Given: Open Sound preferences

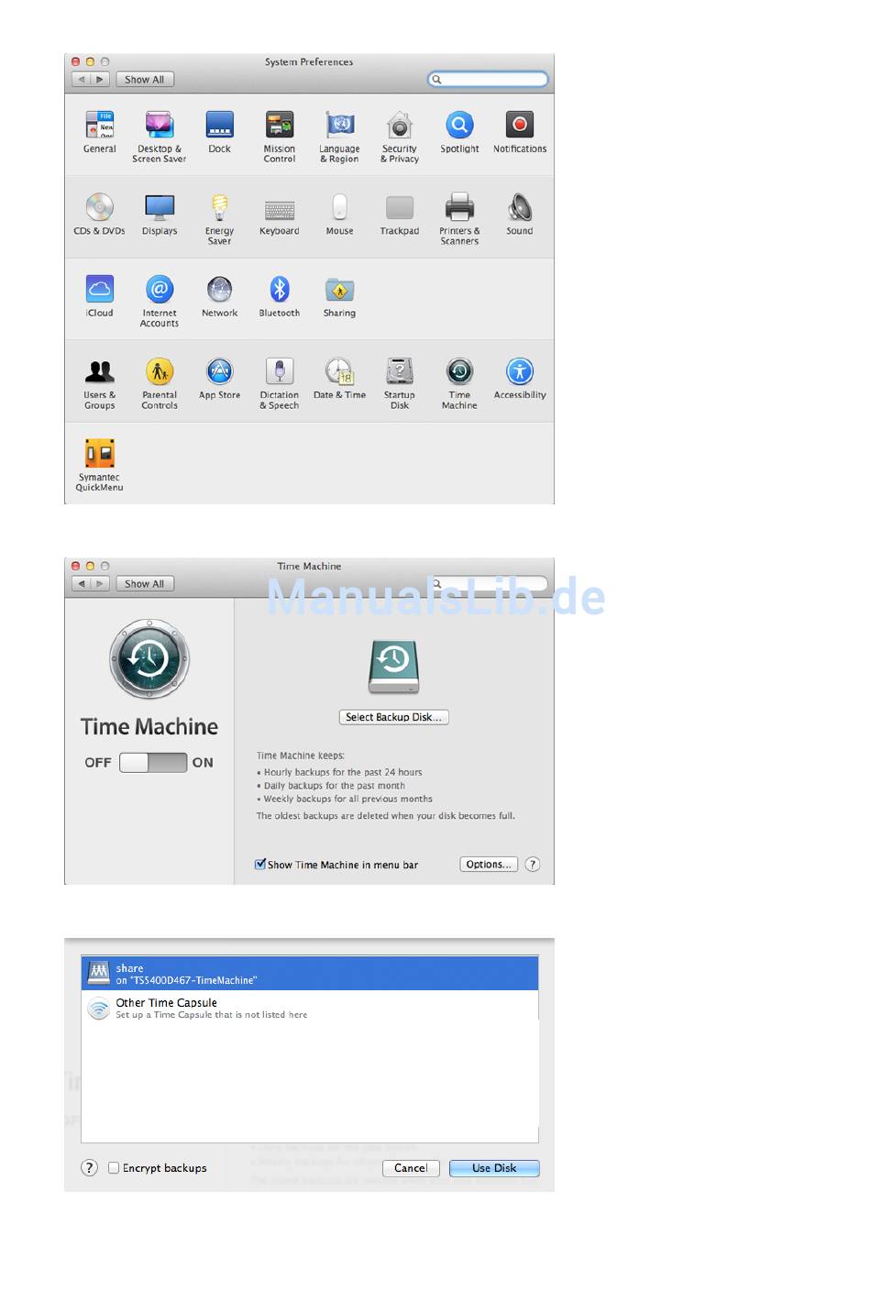Looking at the screenshot, I should (x=520, y=214).
